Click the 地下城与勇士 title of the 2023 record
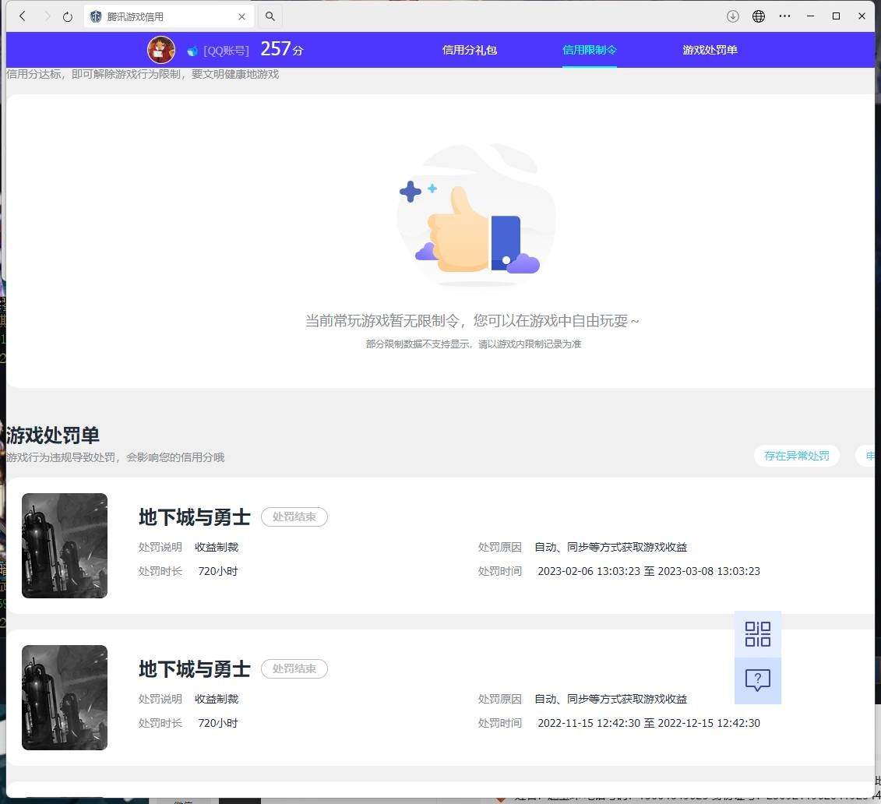The width and height of the screenshot is (881, 804). coord(195,517)
